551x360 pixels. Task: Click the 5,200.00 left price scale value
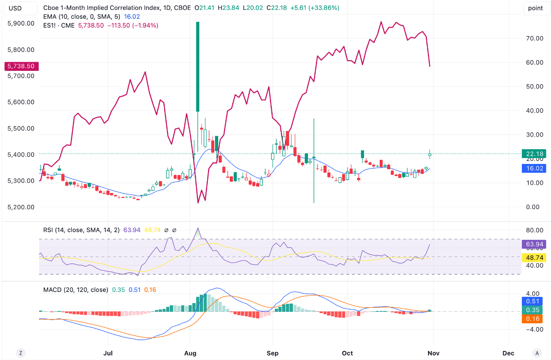pyautogui.click(x=21, y=207)
